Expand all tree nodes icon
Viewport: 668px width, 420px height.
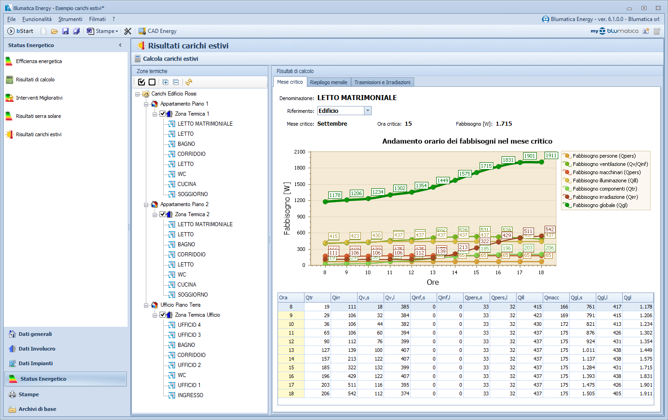tap(165, 82)
